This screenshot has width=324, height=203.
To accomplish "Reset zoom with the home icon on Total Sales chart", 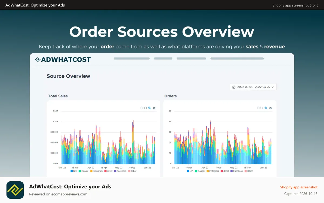I will 154,108.
